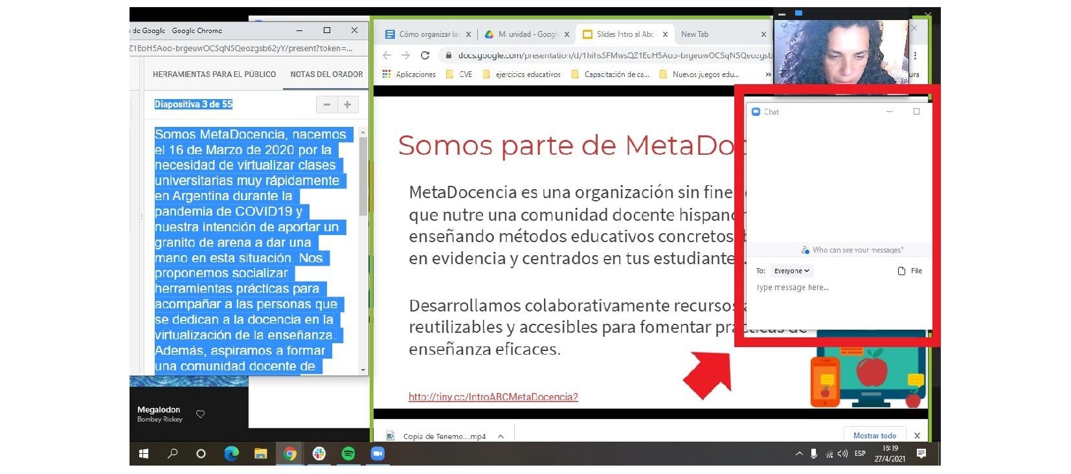Switch to Cómo organizar la... tab
The image size is (1071, 474).
tap(422, 34)
